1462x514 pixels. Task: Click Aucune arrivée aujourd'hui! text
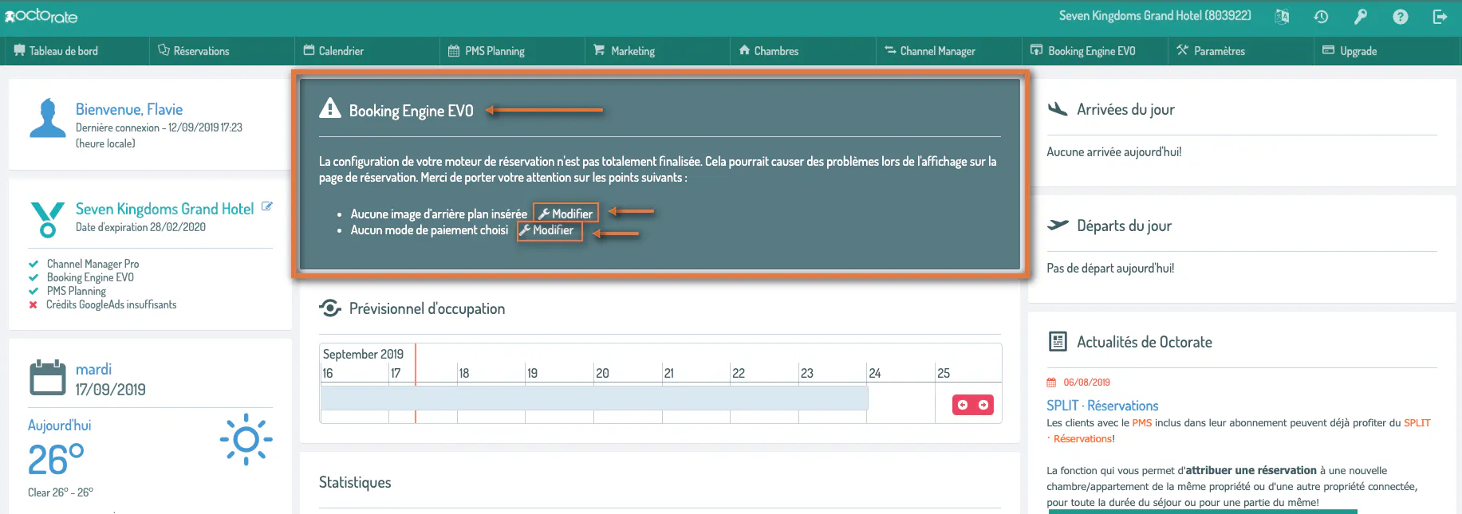[1114, 151]
